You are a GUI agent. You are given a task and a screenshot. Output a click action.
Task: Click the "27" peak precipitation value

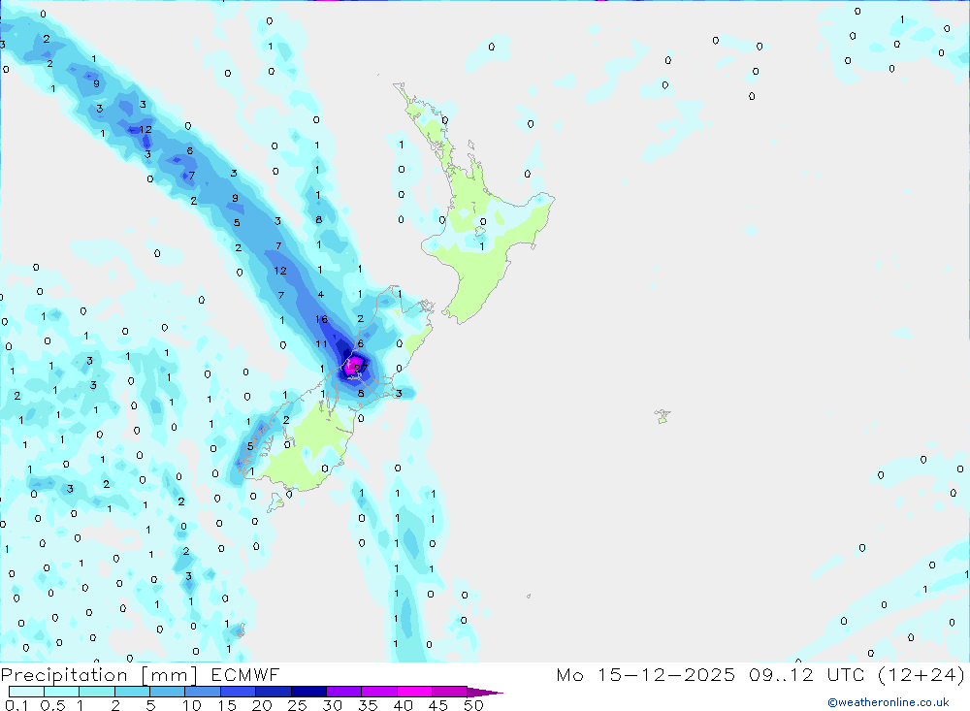click(361, 369)
